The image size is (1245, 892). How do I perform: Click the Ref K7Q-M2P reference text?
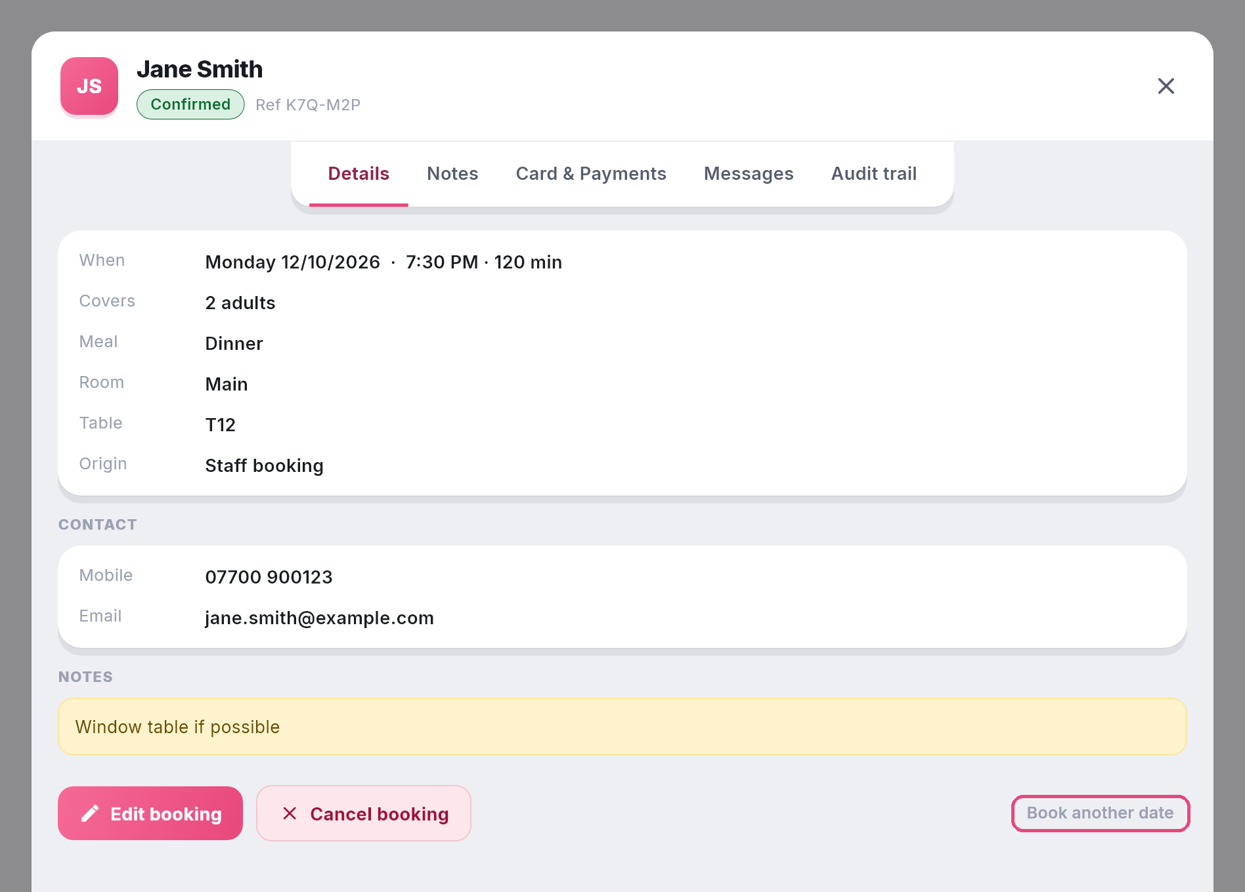click(308, 105)
